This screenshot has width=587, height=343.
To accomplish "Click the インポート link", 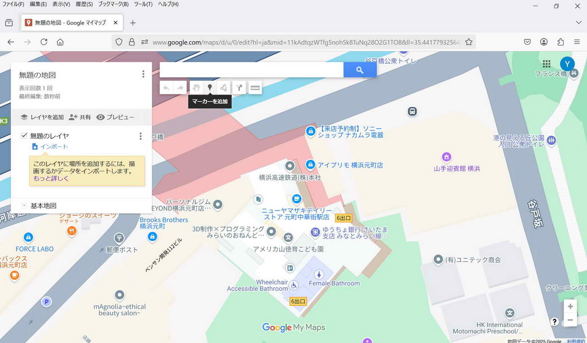I will tap(54, 147).
